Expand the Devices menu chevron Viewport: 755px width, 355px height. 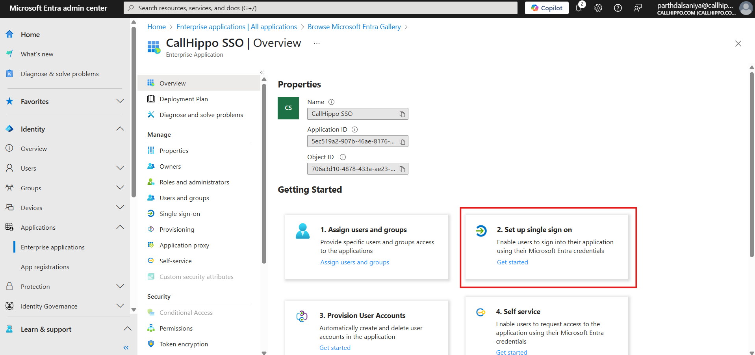pos(120,208)
